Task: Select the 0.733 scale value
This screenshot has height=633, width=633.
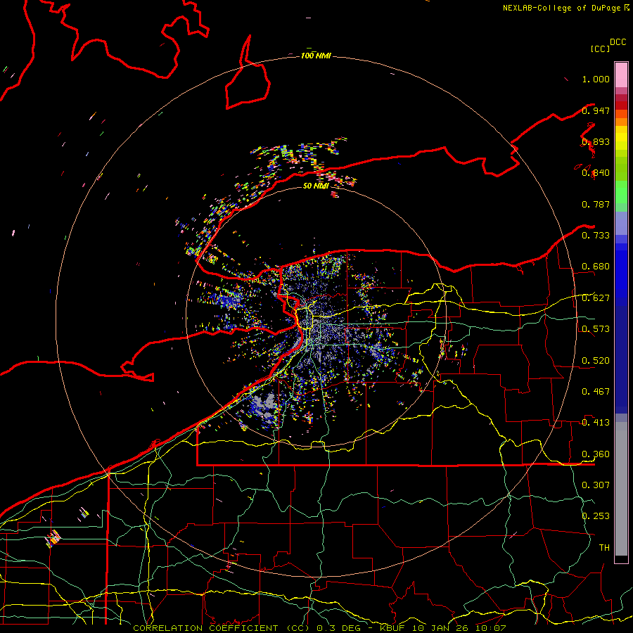Action: pos(596,236)
